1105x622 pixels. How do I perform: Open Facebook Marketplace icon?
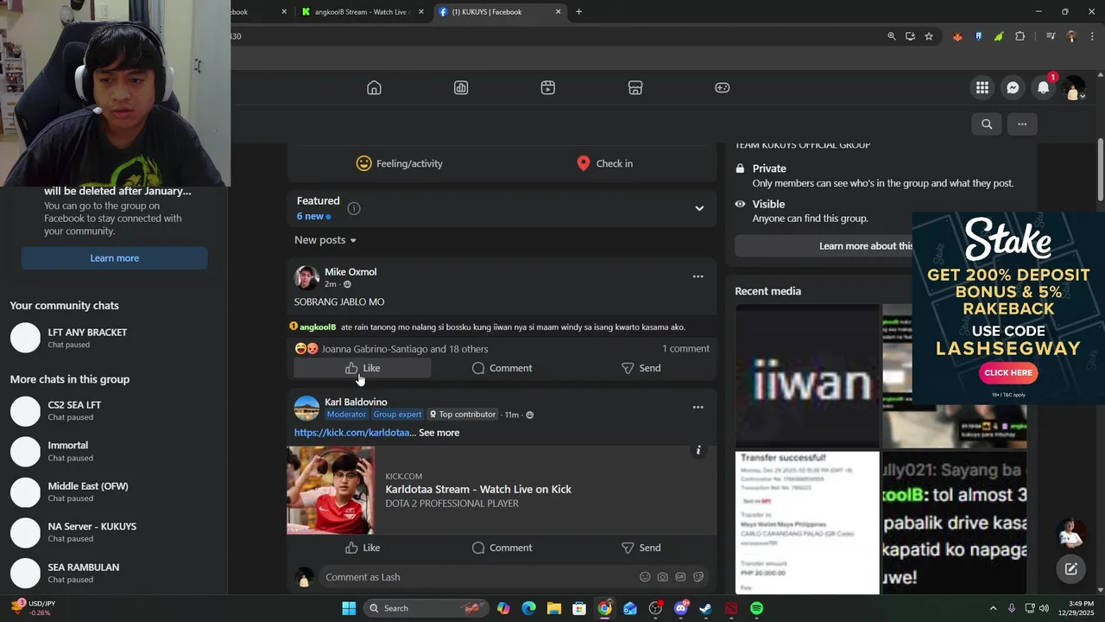click(x=635, y=87)
